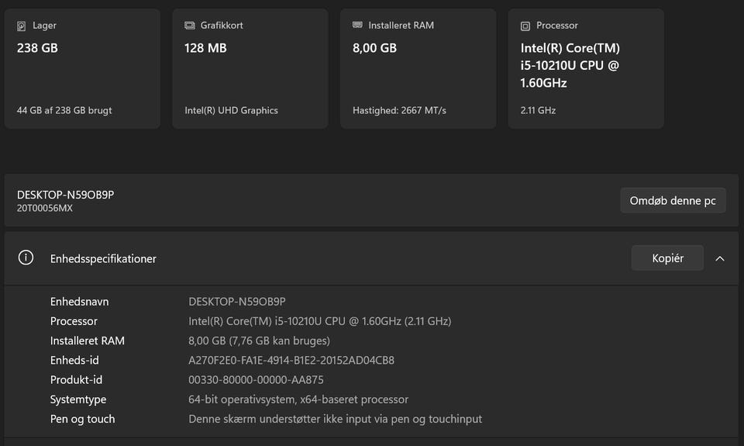Screen dimensions: 744x446
Task: Open the Installeret RAM card showing 8,00 GB
Action: click(x=418, y=68)
